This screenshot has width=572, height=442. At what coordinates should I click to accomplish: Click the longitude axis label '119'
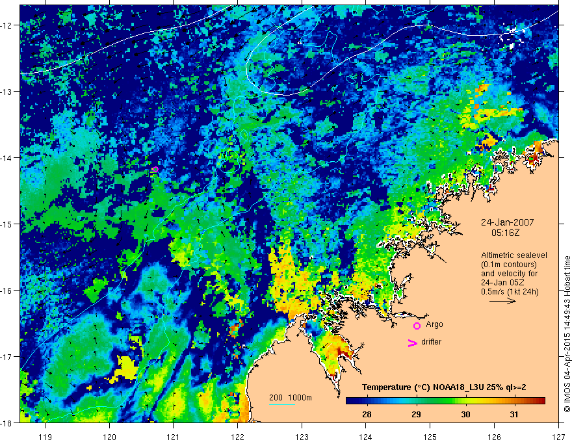click(45, 437)
